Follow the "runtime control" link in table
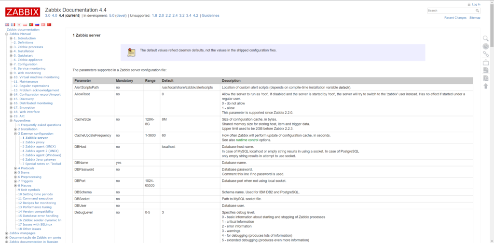The height and width of the screenshot is (243, 494). pyautogui.click(x=246, y=140)
